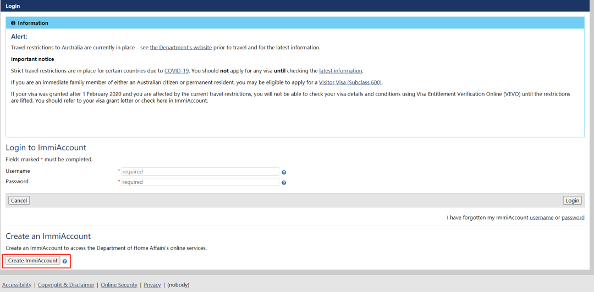Click forgotten password link

click(x=573, y=217)
